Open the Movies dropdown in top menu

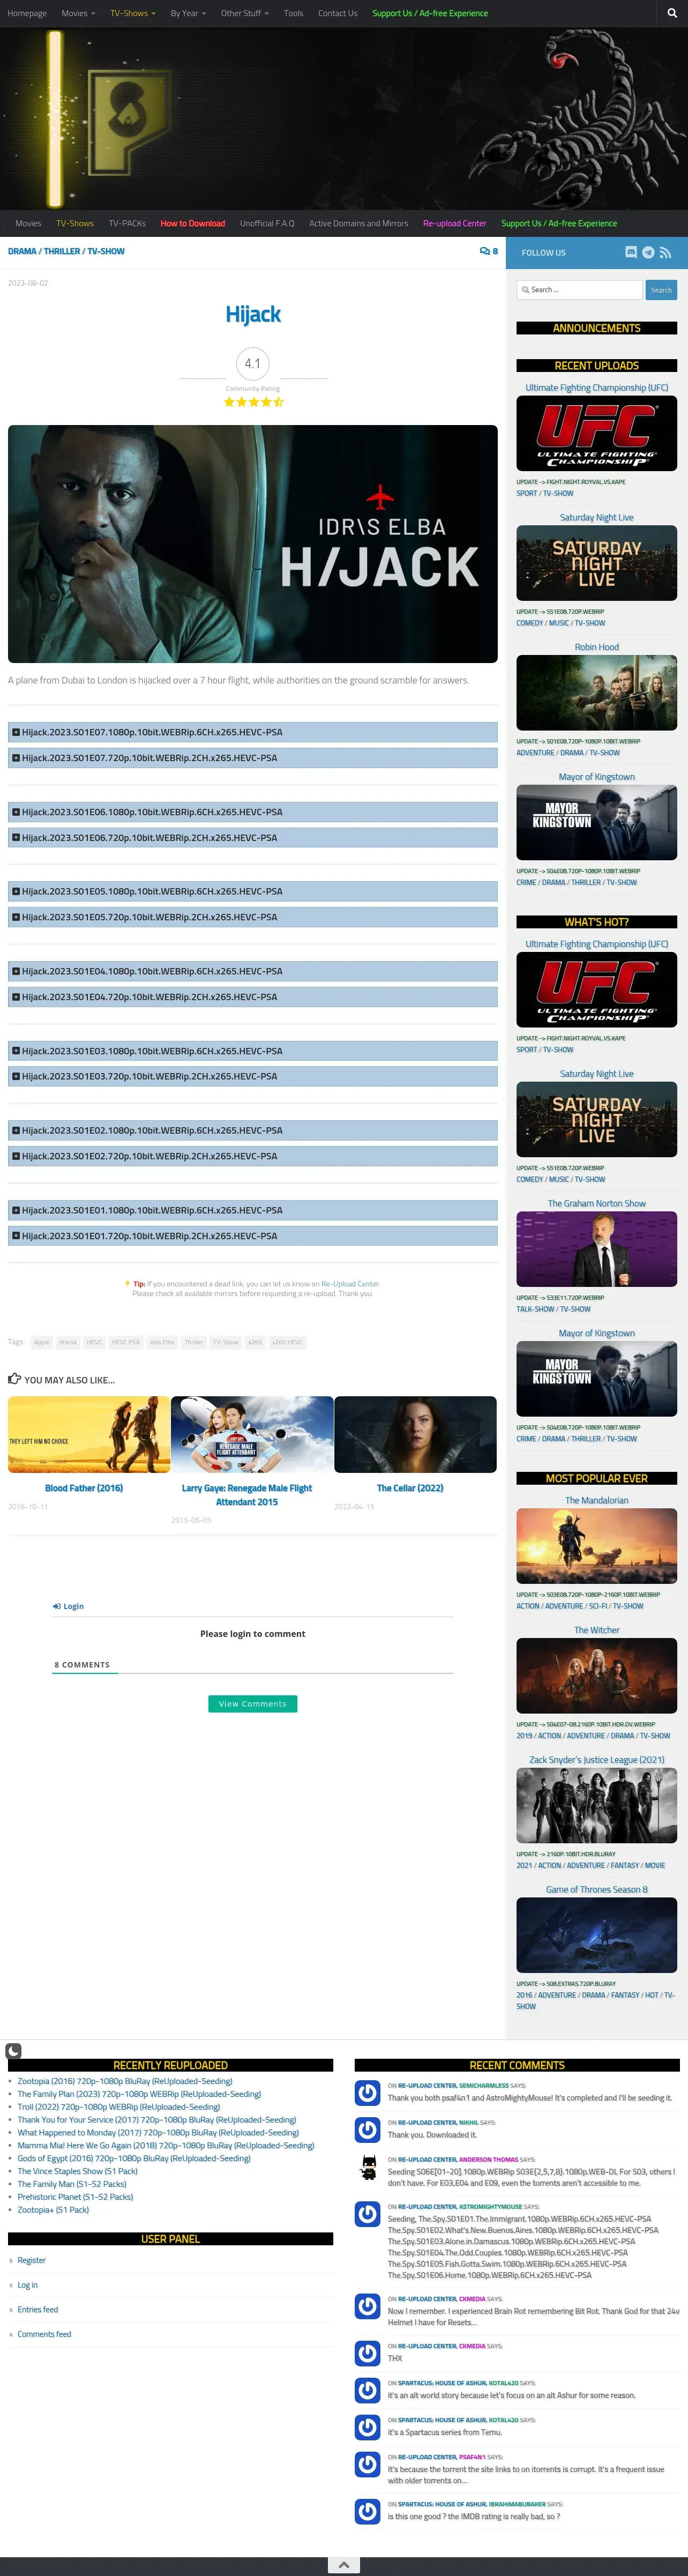point(78,13)
